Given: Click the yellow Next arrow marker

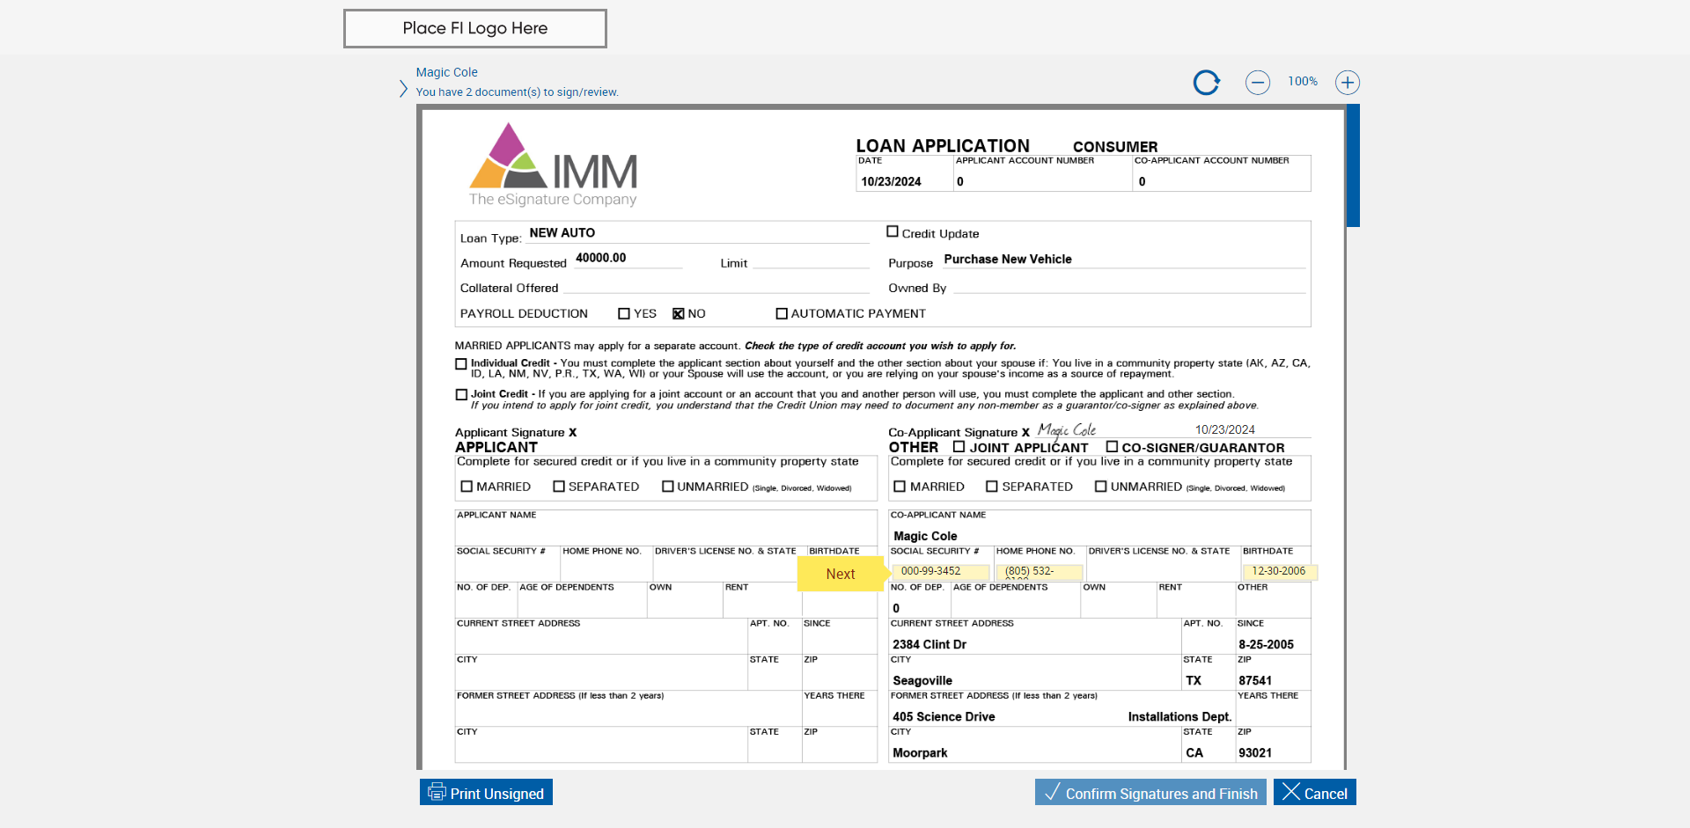Looking at the screenshot, I should pyautogui.click(x=844, y=574).
